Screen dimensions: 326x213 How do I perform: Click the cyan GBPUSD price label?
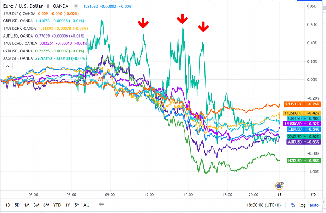click(x=304, y=119)
